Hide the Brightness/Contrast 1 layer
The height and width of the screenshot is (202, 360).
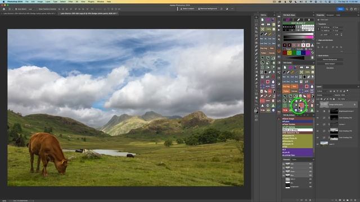pyautogui.click(x=317, y=111)
